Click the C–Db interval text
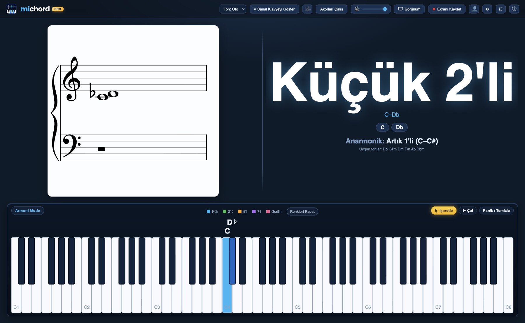Screen dimensions: 525x323 392,115
